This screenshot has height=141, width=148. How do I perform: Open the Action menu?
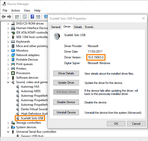pos(15,11)
